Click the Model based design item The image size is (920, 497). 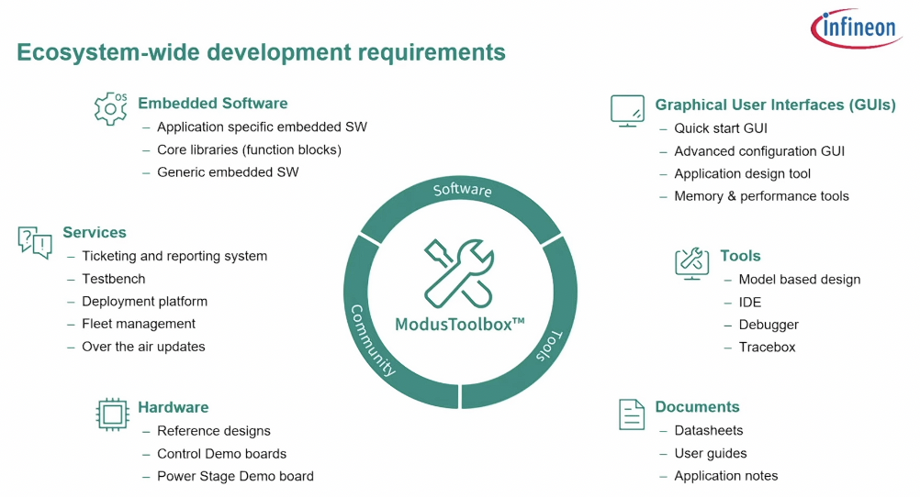point(799,280)
